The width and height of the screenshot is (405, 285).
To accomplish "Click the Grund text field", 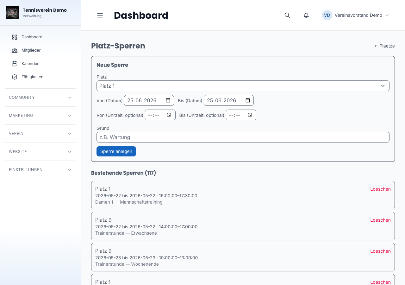I will 243,137.
